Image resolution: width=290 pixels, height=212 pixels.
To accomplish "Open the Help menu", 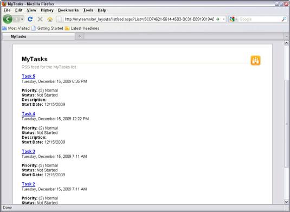I will tap(102, 10).
